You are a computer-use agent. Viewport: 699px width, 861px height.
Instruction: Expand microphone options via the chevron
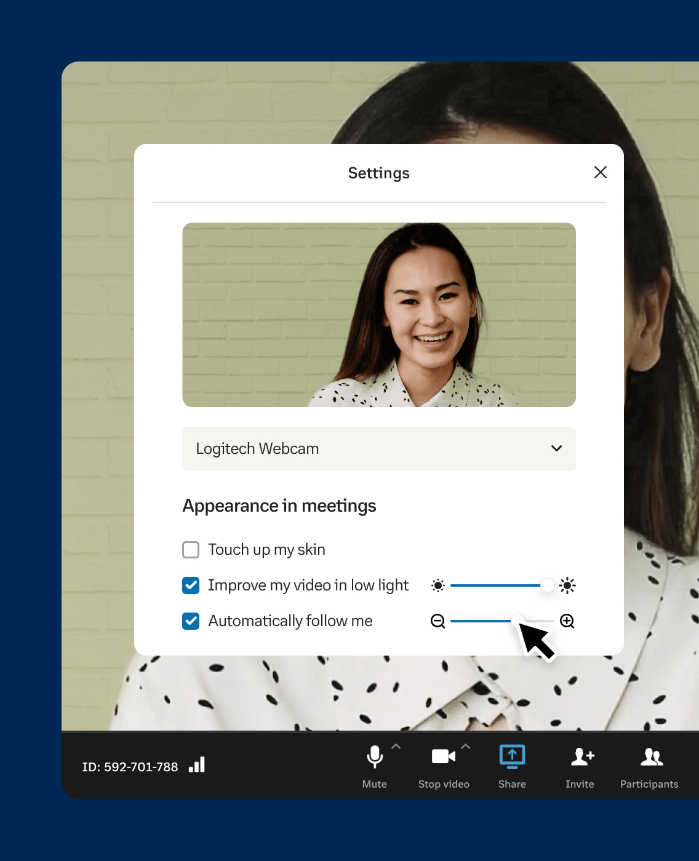[x=396, y=746]
